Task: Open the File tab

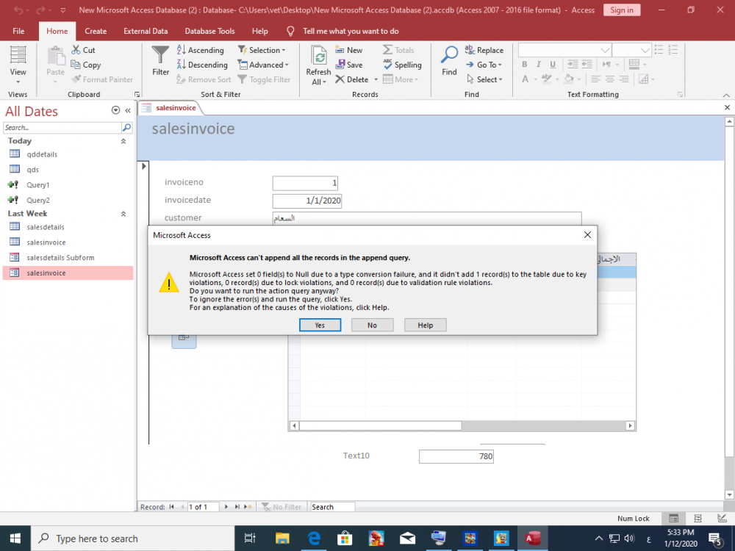Action: pyautogui.click(x=19, y=31)
